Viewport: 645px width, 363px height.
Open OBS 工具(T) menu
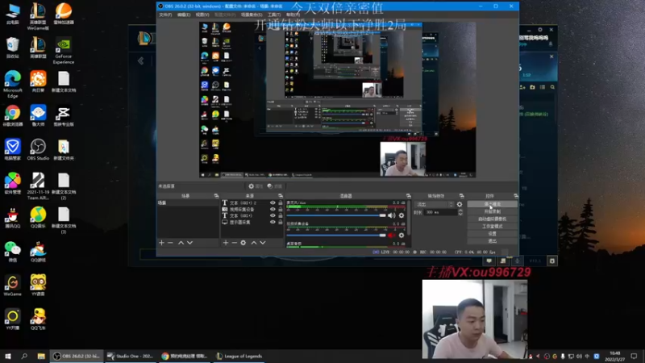(x=274, y=15)
